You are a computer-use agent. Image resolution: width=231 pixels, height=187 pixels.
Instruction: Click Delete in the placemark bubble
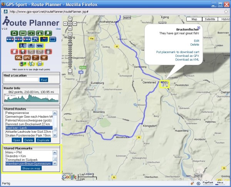tap(195, 45)
